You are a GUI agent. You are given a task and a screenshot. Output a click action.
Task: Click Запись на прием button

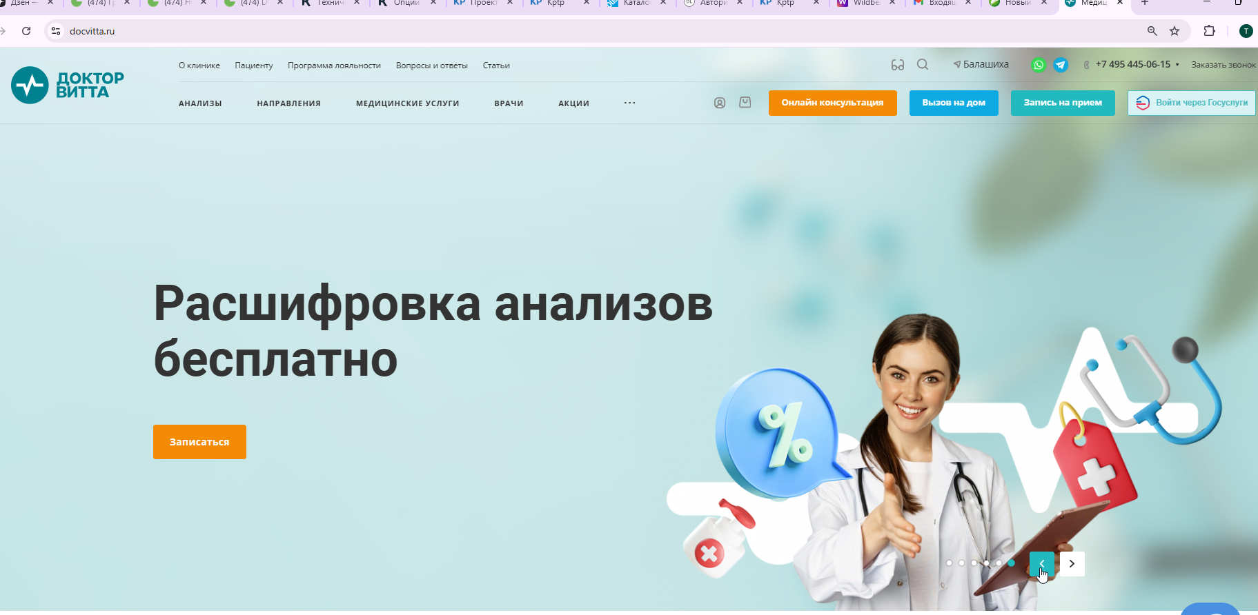point(1063,103)
